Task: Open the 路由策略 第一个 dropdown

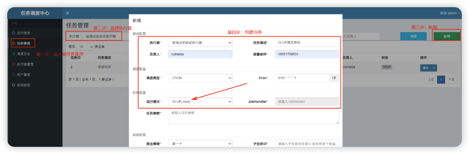Action: coord(200,144)
